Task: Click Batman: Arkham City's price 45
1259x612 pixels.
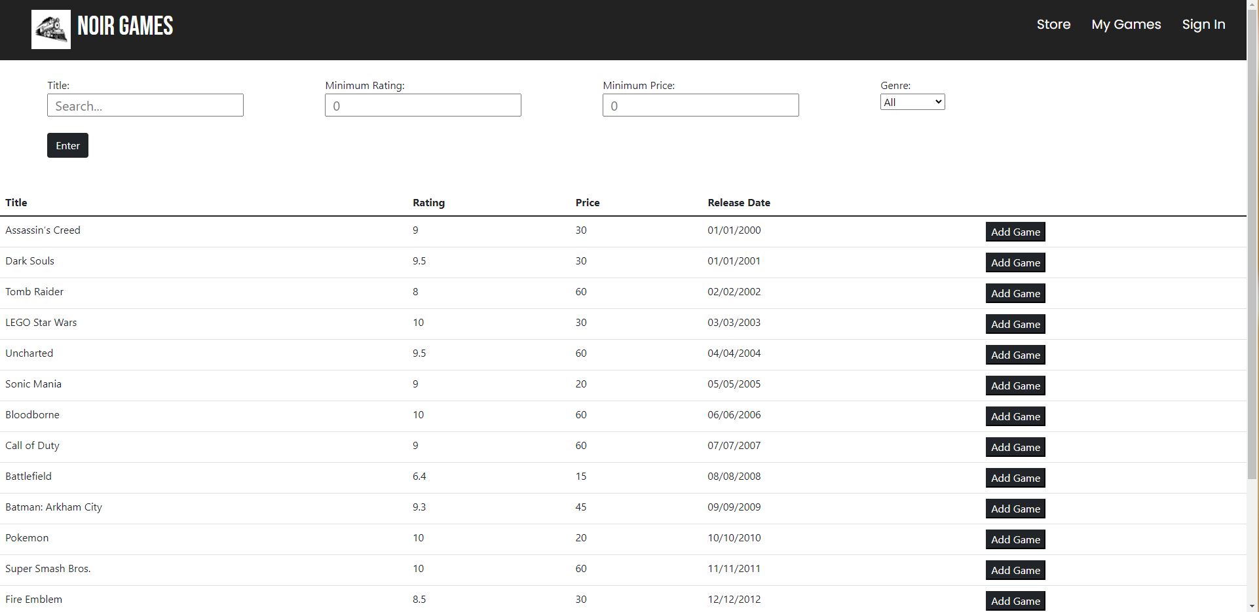Action: 581,507
